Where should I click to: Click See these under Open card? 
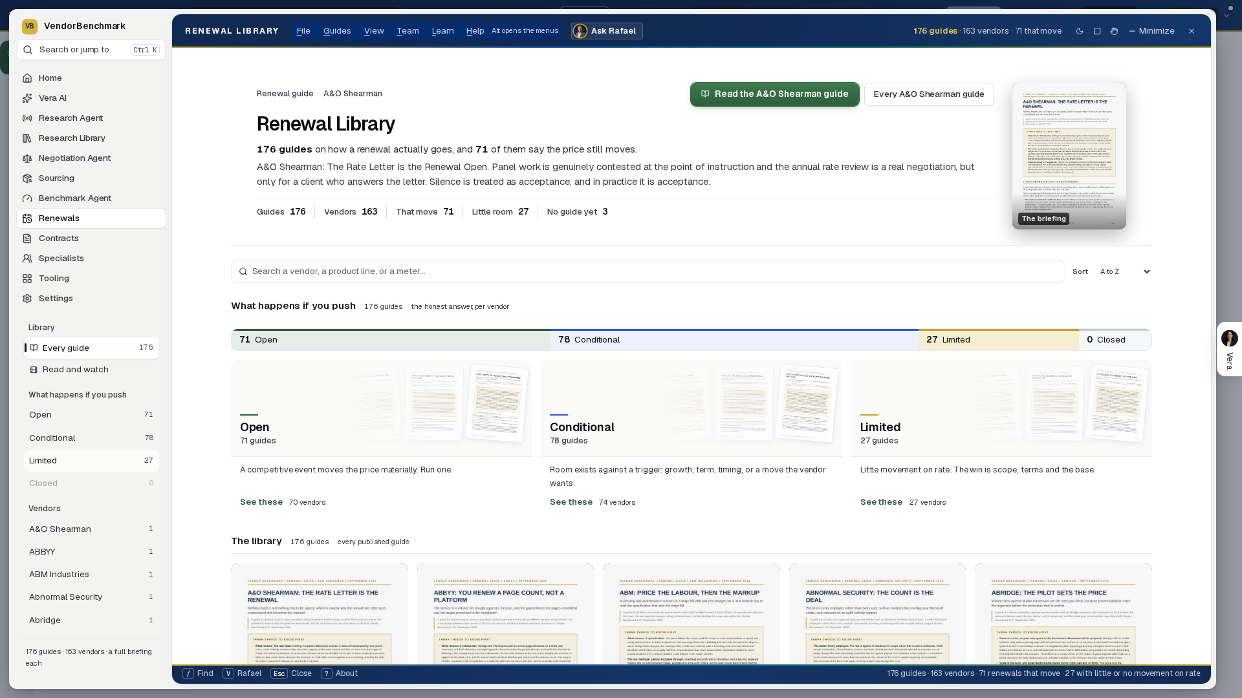point(261,502)
